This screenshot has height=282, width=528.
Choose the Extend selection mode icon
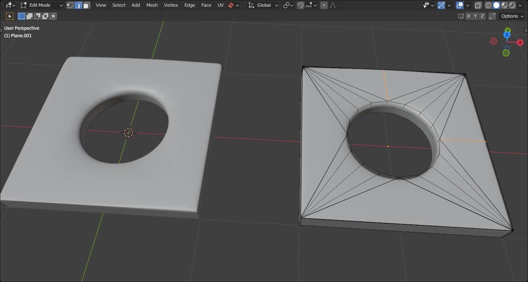(x=29, y=16)
